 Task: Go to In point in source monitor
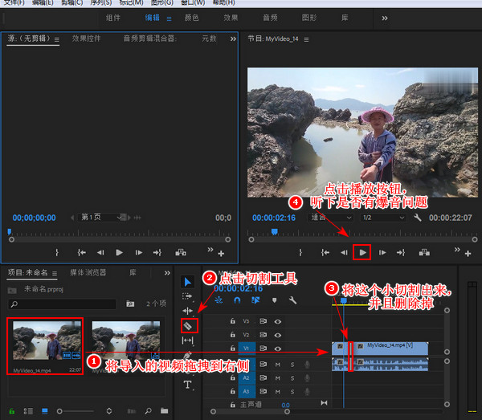click(81, 252)
